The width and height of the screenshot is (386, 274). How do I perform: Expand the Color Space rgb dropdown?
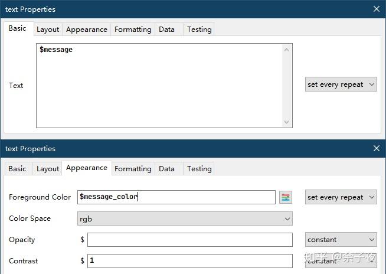click(x=185, y=218)
